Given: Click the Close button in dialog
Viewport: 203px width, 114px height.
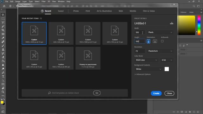Looking at the screenshot, I should (169, 93).
